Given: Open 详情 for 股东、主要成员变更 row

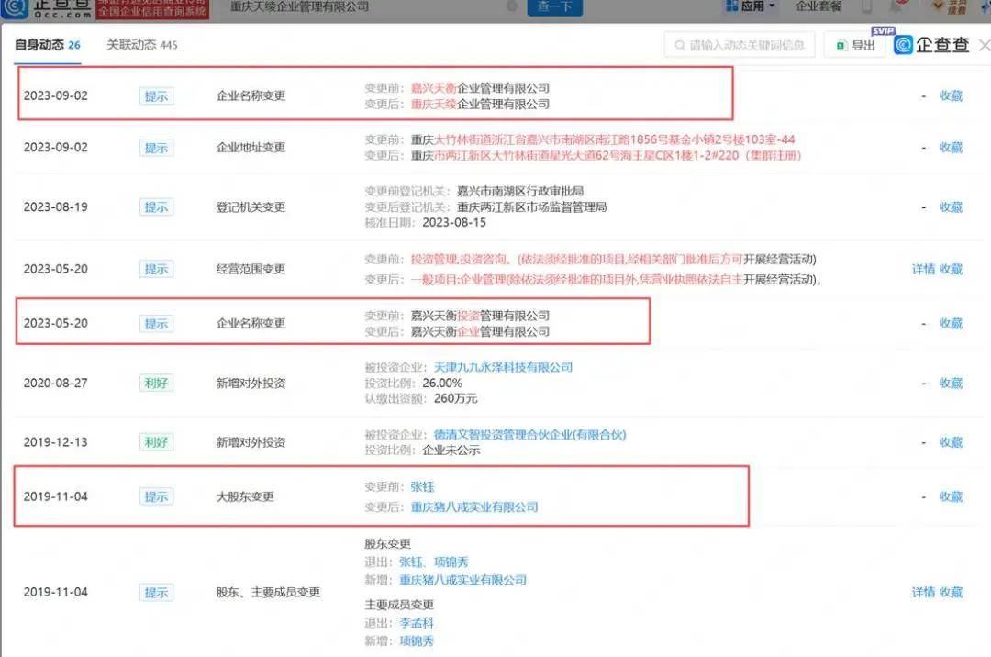Looking at the screenshot, I should click(923, 593).
